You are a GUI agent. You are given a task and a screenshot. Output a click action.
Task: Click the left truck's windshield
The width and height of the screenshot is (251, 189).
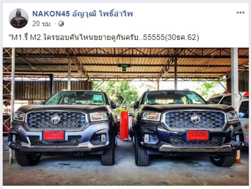[x=75, y=99]
